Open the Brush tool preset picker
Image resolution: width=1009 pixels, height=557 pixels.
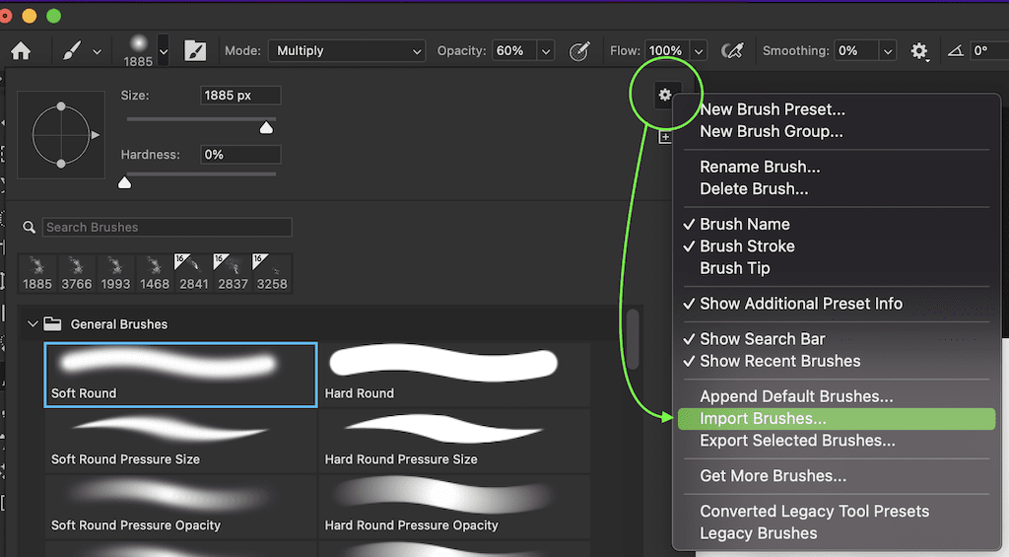pos(72,51)
